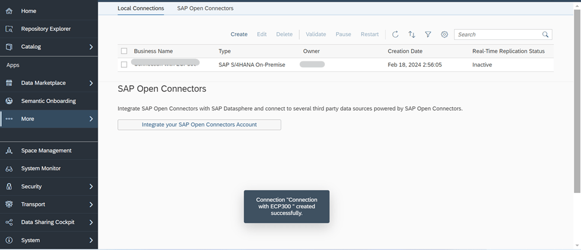This screenshot has width=581, height=250.
Task: Click Create to add a connection
Action: click(239, 35)
